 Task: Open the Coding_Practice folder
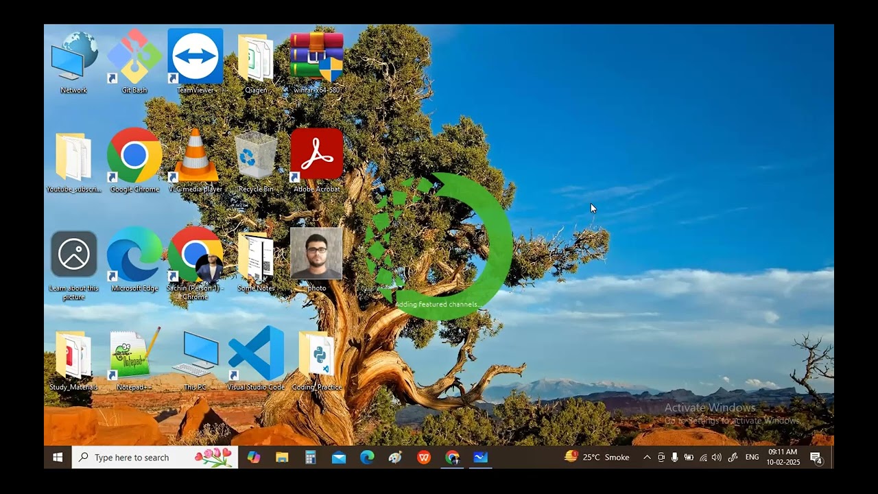[316, 361]
